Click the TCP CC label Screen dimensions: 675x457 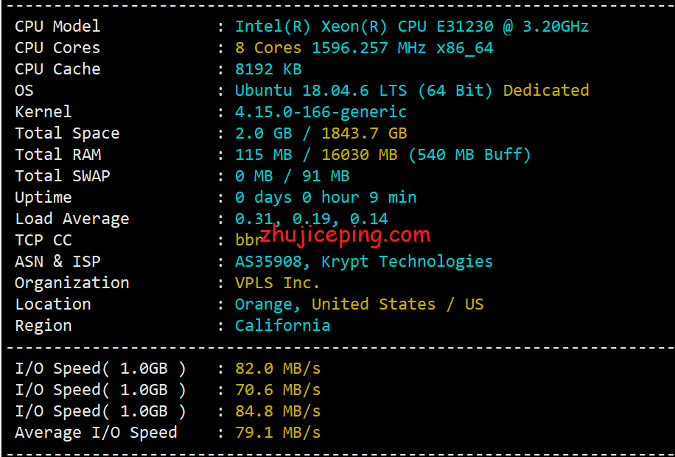coord(43,240)
